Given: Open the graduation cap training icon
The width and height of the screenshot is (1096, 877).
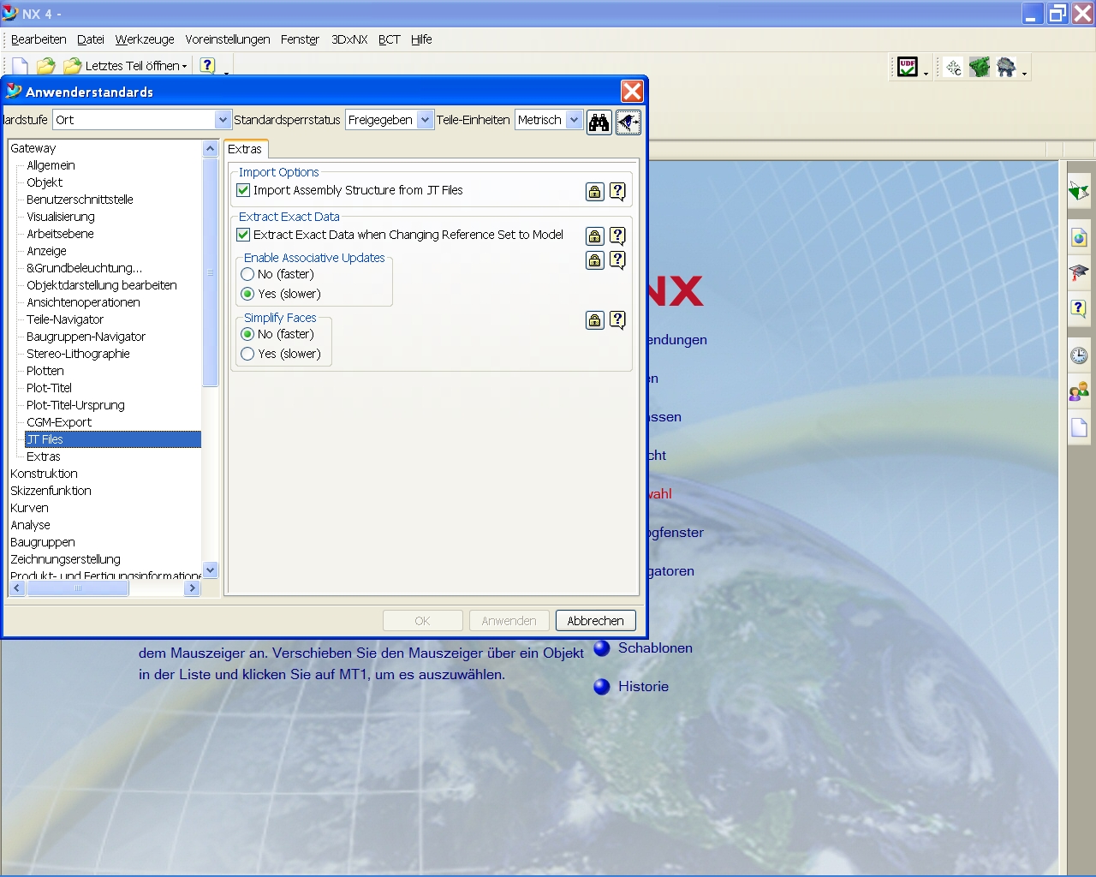Looking at the screenshot, I should [1079, 273].
